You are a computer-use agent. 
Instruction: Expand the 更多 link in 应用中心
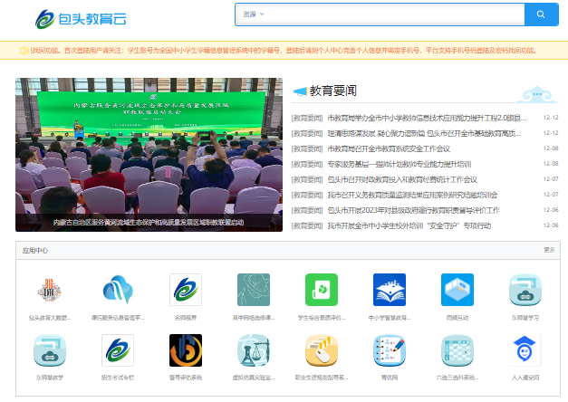pos(549,250)
